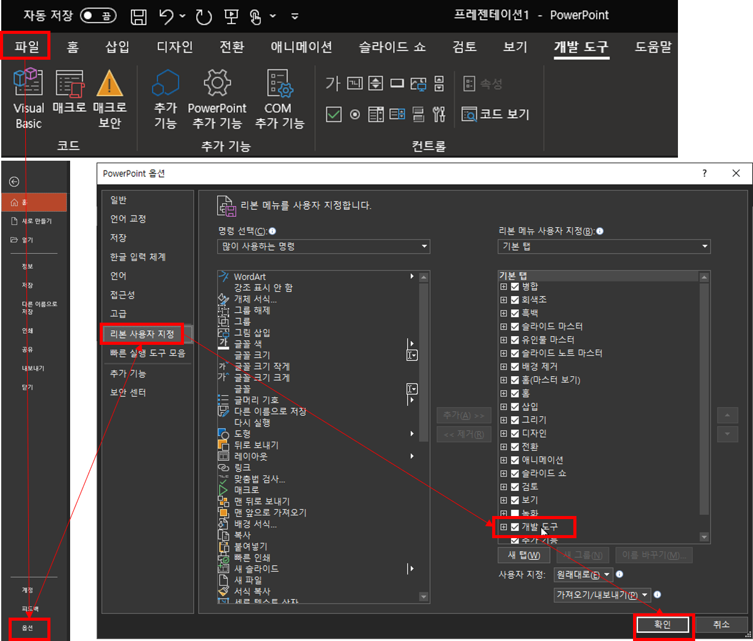Screen dimensions: 753x641
Task: Open 매크로 보안 warning icon
Action: (x=110, y=99)
